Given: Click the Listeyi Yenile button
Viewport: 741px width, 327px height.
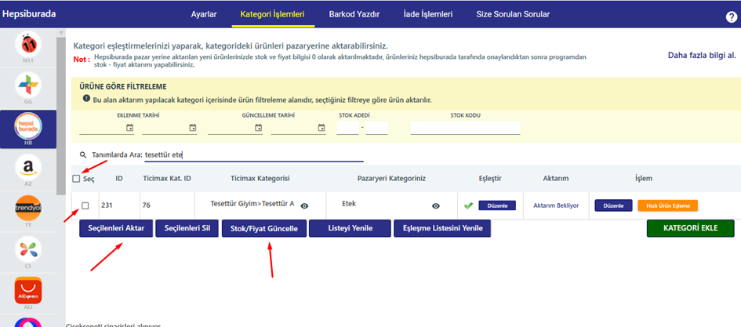Looking at the screenshot, I should tap(351, 228).
